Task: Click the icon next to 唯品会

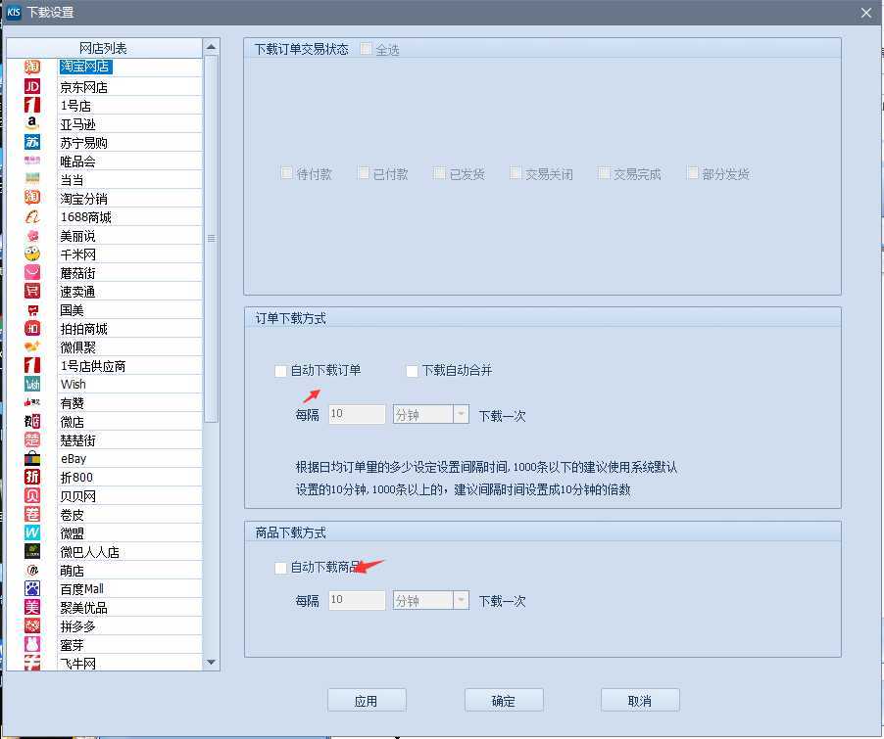Action: [x=32, y=161]
